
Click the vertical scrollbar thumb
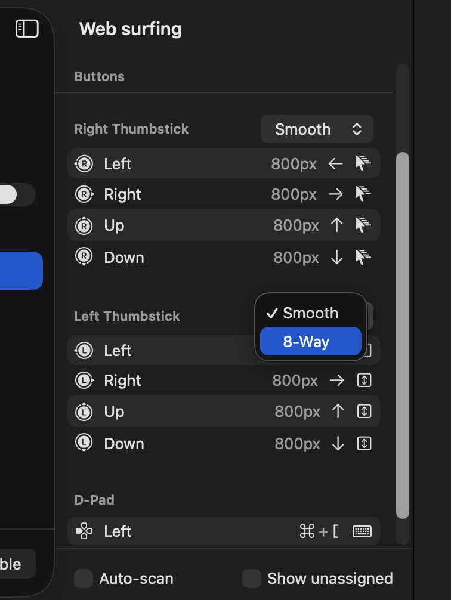(403, 334)
